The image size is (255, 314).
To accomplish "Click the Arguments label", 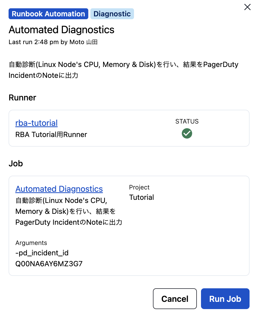I will 31,243.
